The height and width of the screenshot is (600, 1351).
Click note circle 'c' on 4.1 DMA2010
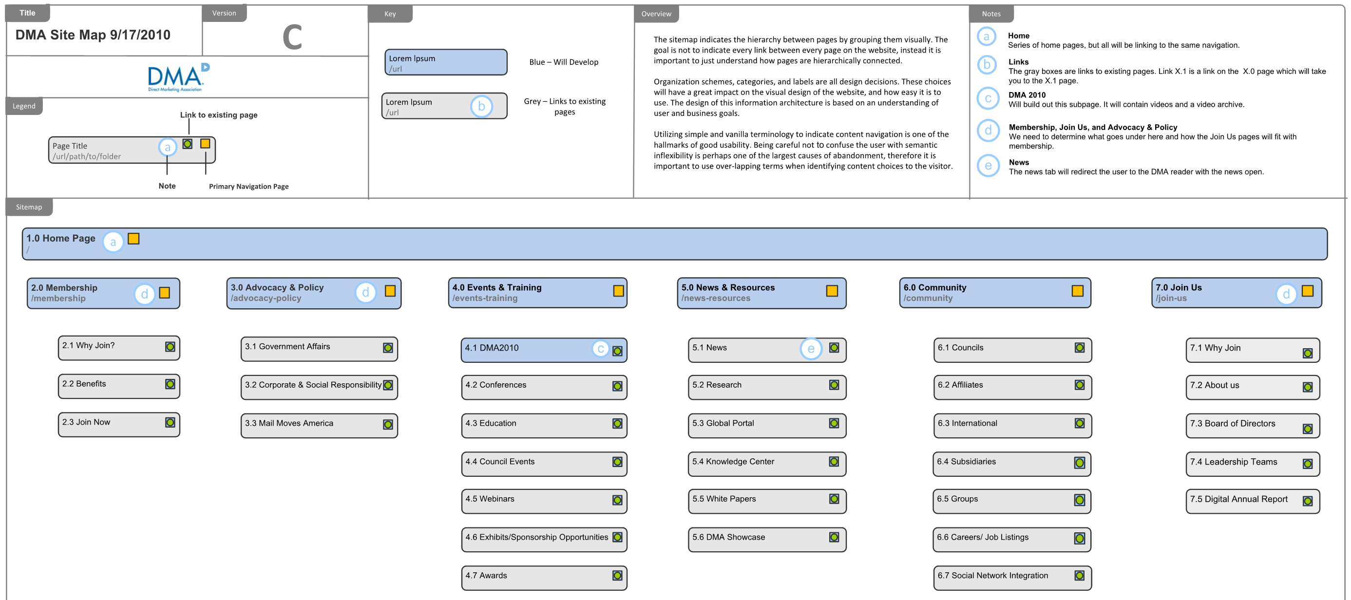click(x=601, y=349)
